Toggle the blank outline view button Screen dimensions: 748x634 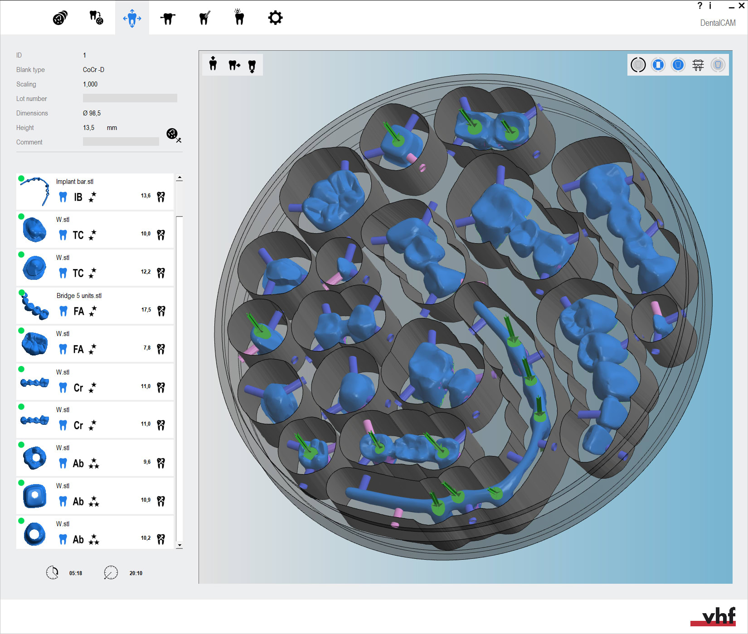[x=638, y=65]
